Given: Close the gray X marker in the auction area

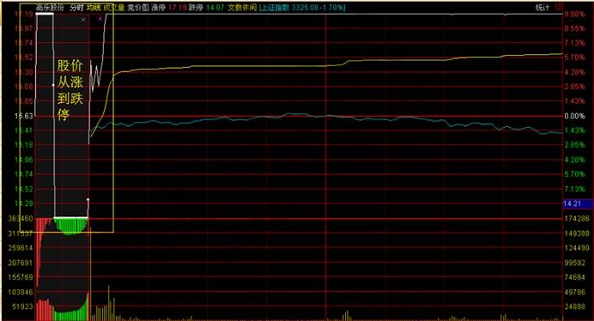Looking at the screenshot, I should tap(83, 20).
